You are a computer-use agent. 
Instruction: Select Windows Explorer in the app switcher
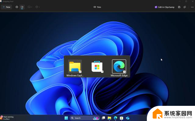tap(75, 68)
